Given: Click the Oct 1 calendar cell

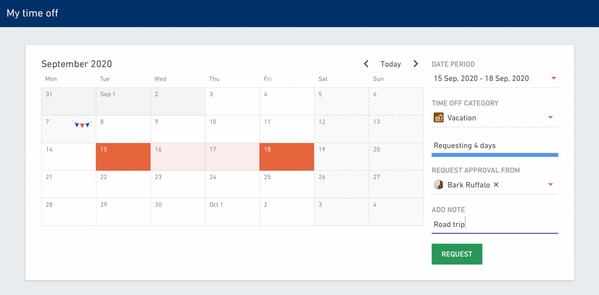Looking at the screenshot, I should click(x=232, y=212).
